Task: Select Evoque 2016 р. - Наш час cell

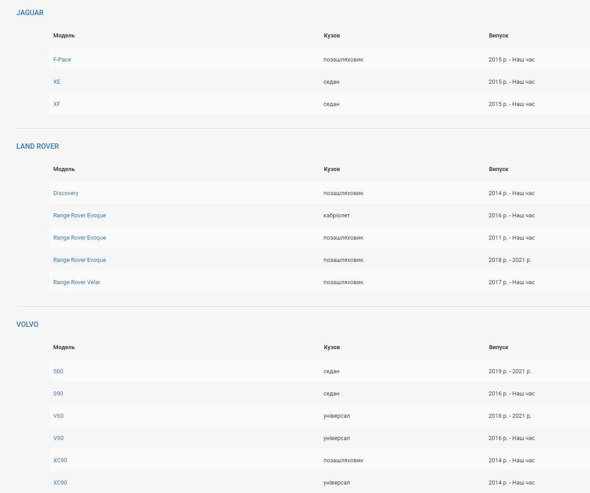Action: pyautogui.click(x=512, y=215)
